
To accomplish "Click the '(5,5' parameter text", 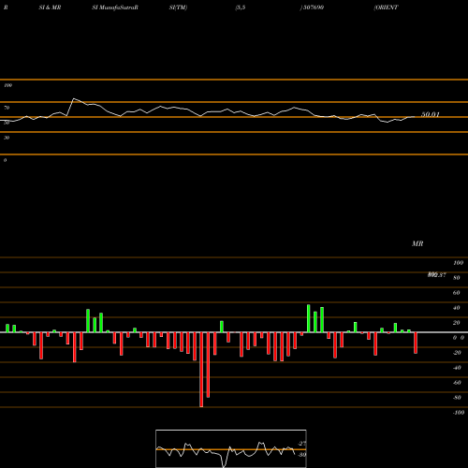I will tap(241, 7).
